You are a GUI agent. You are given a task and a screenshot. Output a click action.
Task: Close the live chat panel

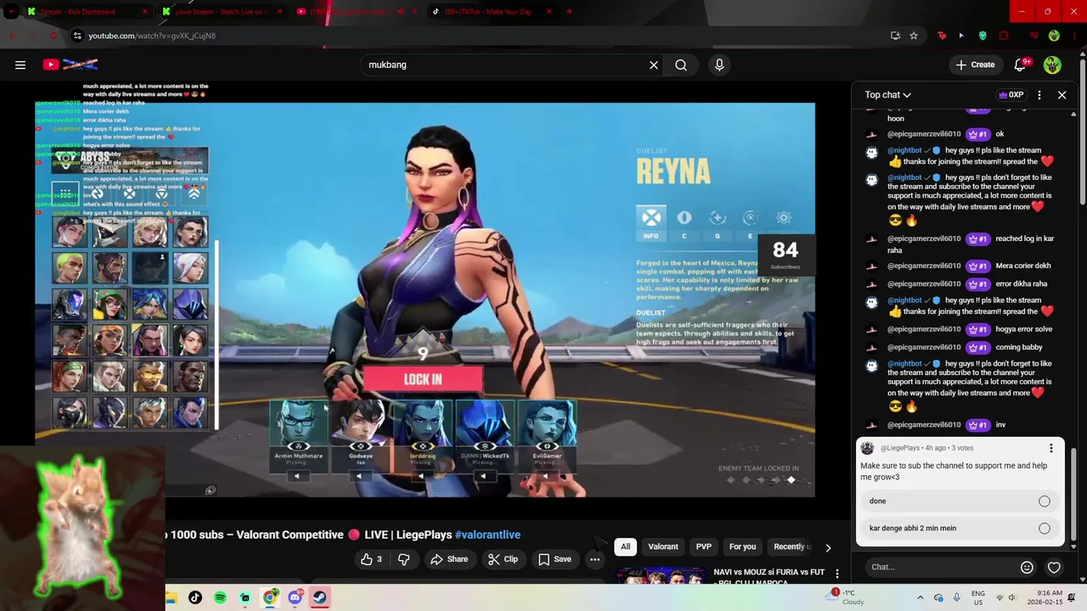coord(1062,95)
